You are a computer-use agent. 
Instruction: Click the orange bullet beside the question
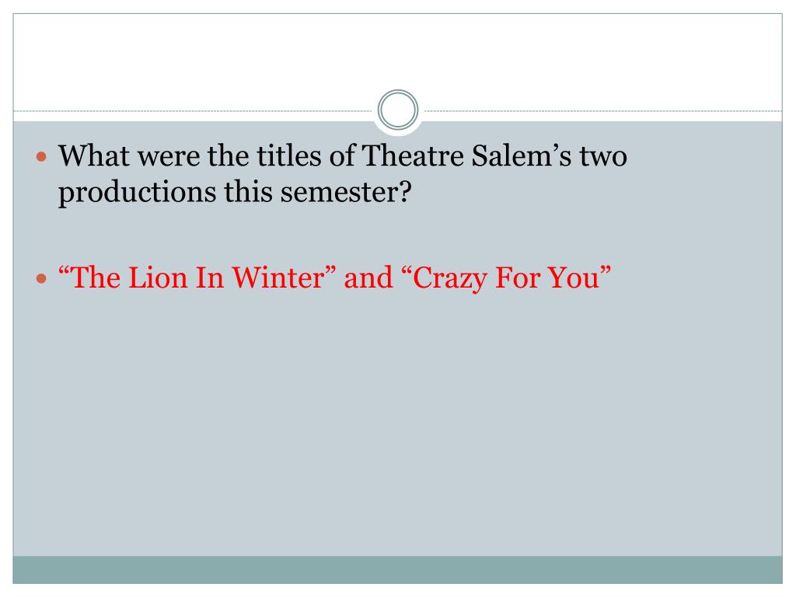pyautogui.click(x=44, y=158)
